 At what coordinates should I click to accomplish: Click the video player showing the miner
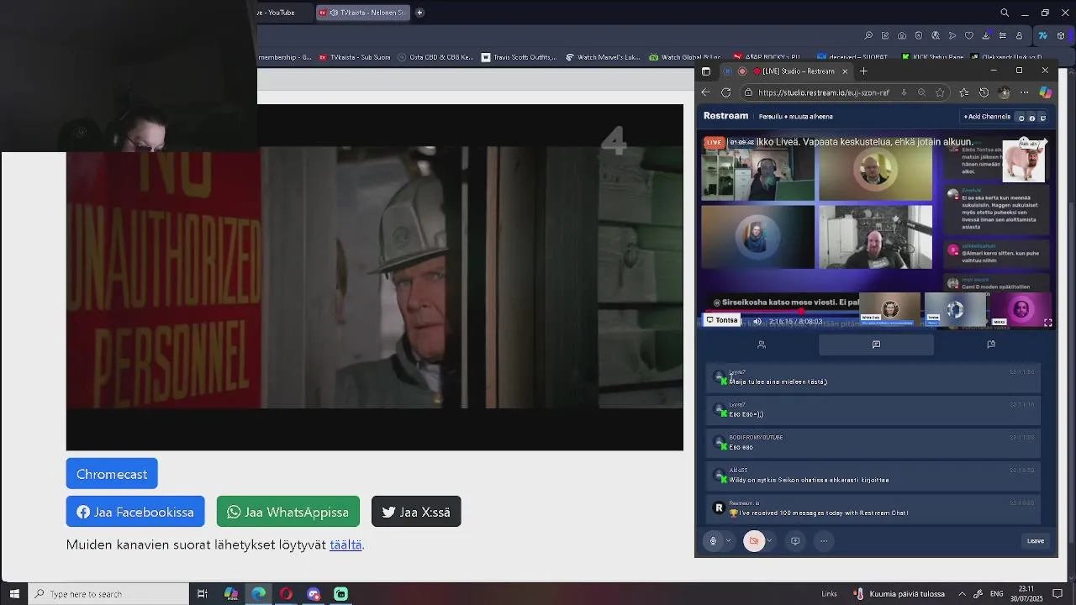[x=375, y=277]
